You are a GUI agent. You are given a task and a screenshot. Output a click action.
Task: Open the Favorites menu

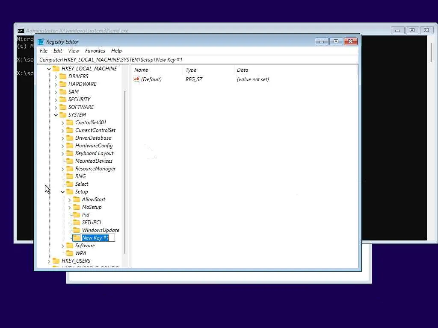(95, 51)
